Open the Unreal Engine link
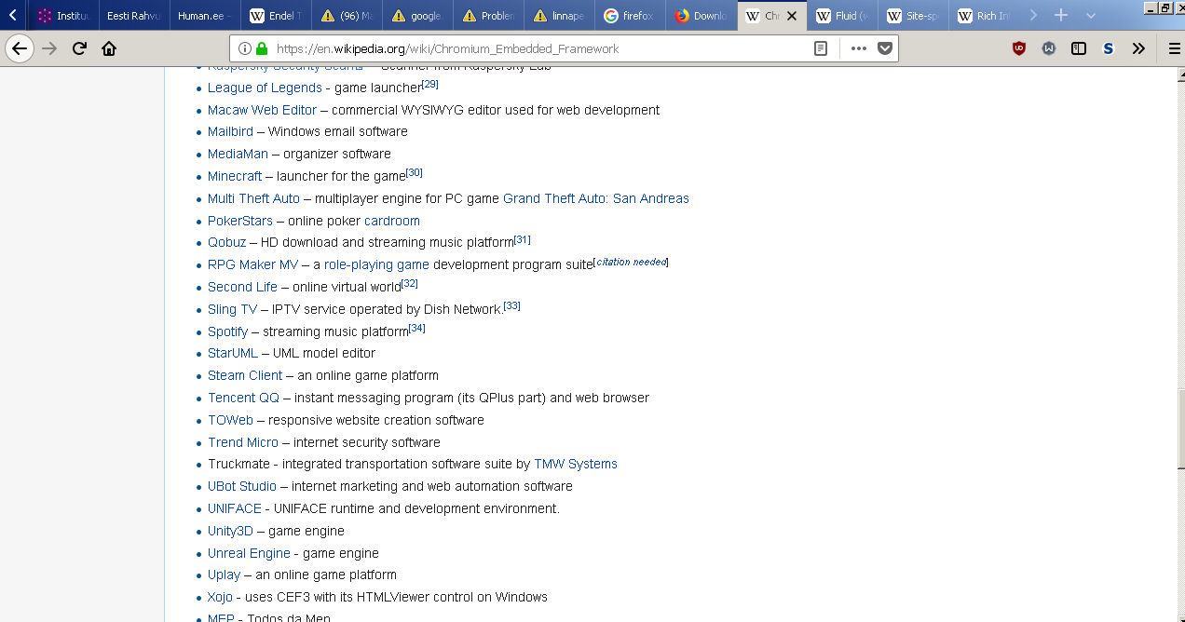1185x622 pixels. click(249, 553)
